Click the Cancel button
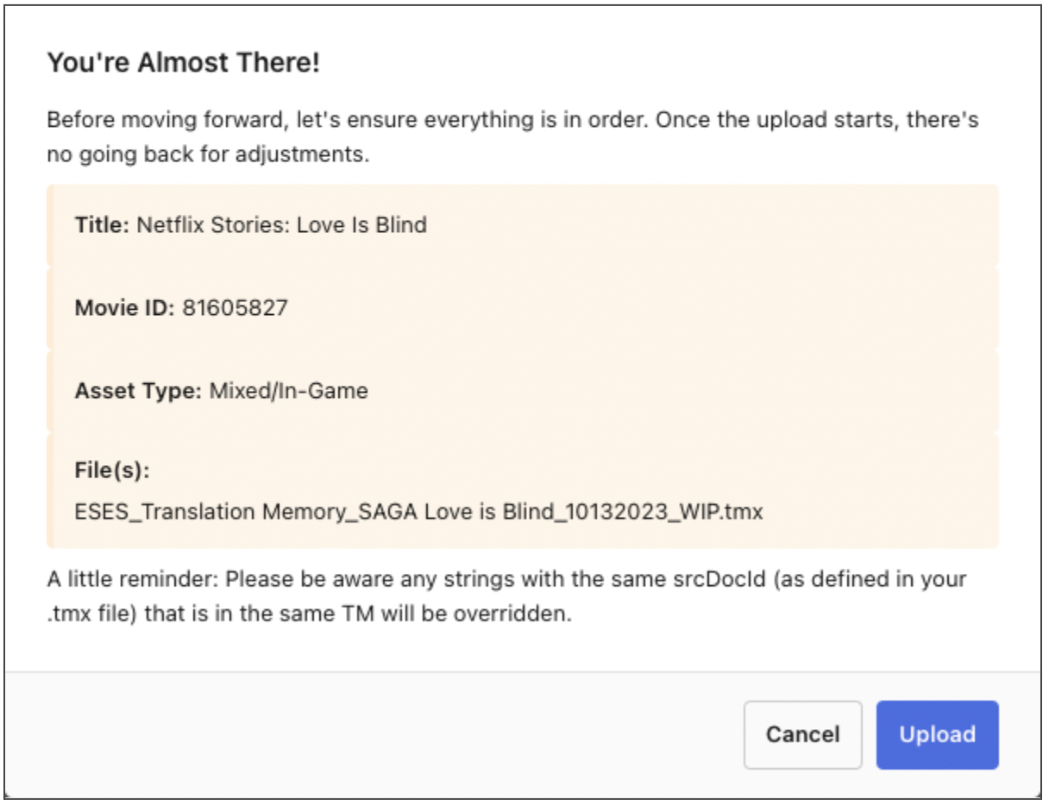 (x=802, y=734)
